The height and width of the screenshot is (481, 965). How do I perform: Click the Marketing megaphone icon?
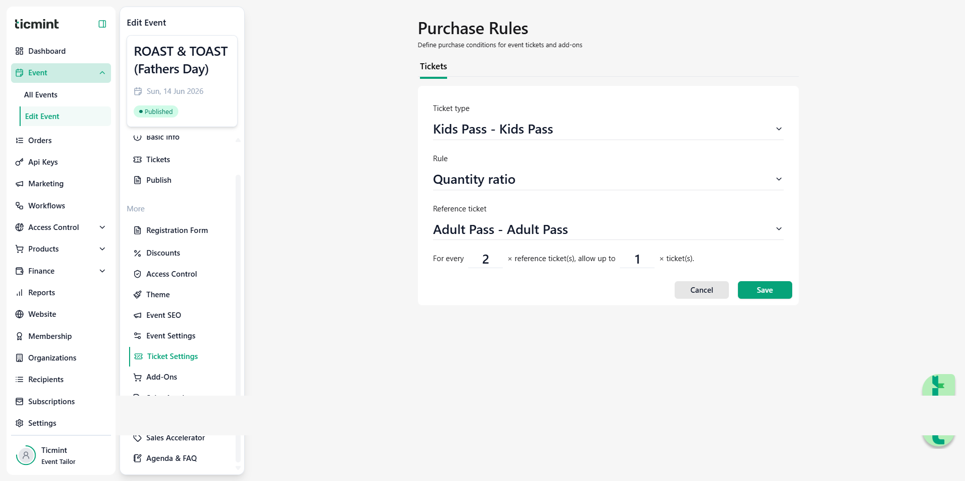(x=20, y=184)
